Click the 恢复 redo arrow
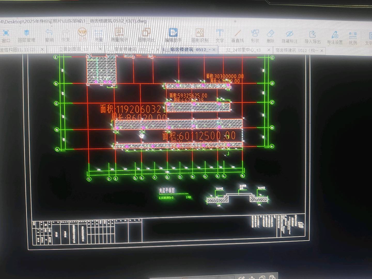The width and height of the screenshot is (372, 279). coord(66,35)
